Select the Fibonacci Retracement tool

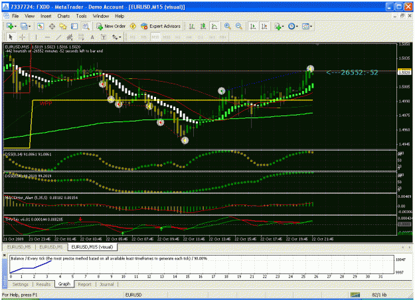[x=81, y=37]
